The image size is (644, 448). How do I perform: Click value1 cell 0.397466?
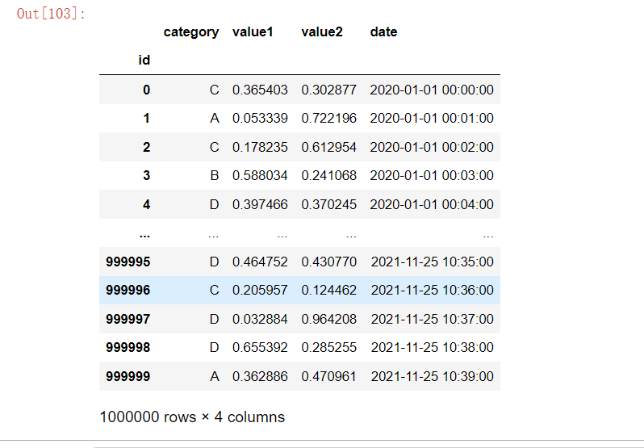pyautogui.click(x=260, y=204)
